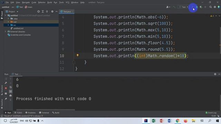
Task: Click the toolbar Stop icon
Action: tap(205, 7)
